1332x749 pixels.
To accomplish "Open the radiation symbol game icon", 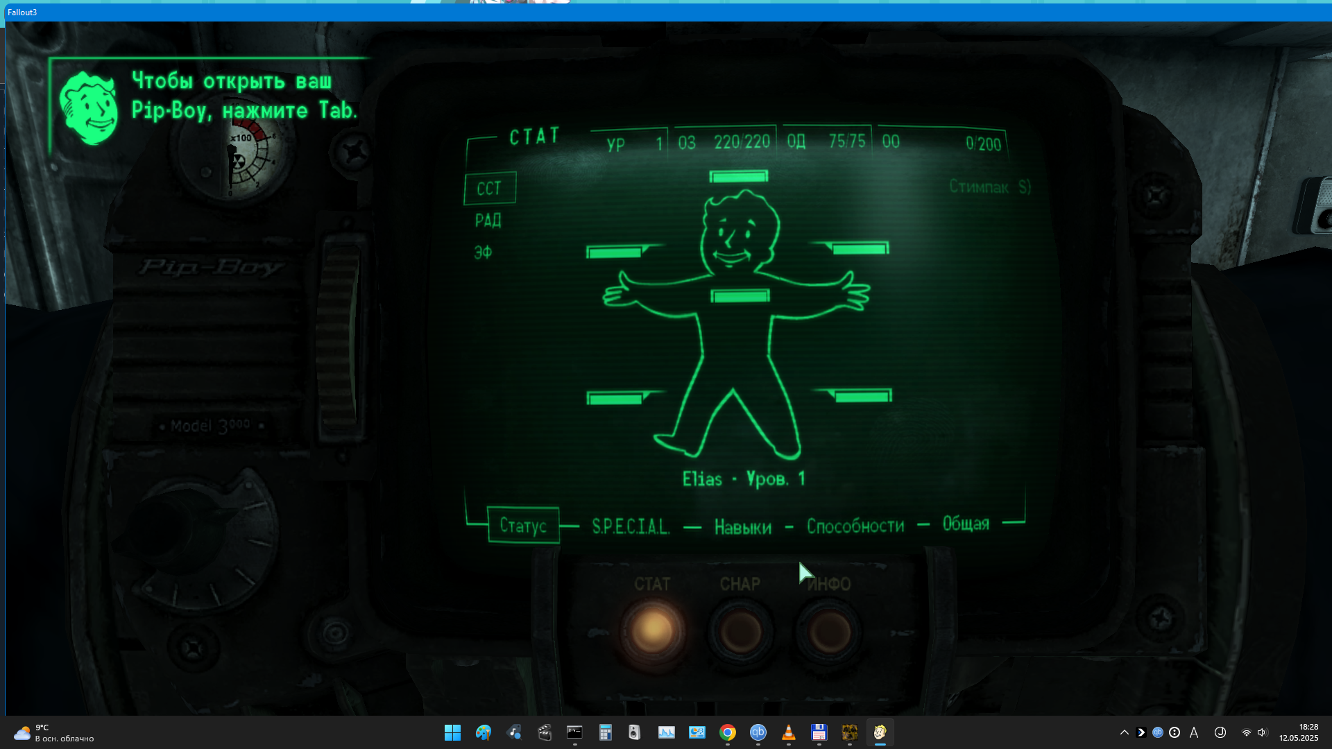I will click(850, 732).
